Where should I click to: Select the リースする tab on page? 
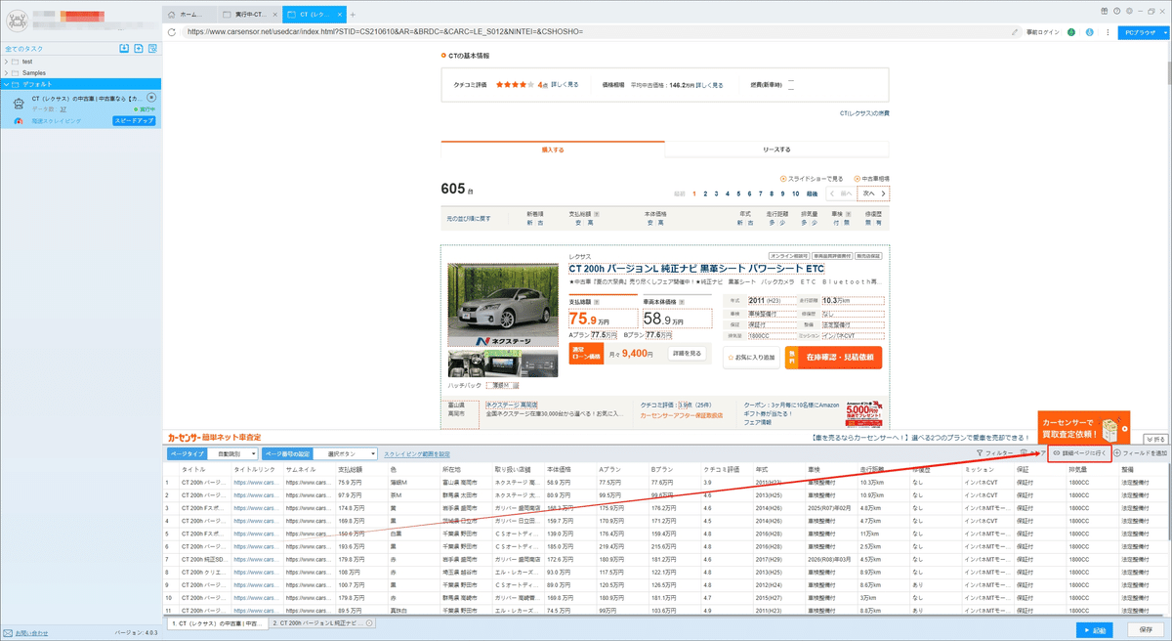(777, 150)
